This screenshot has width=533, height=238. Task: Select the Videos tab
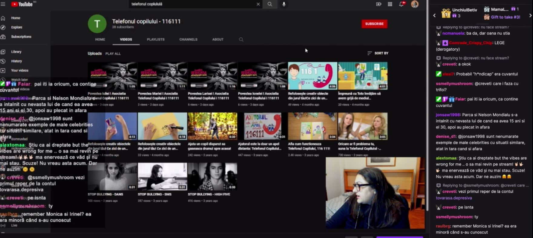pyautogui.click(x=126, y=40)
